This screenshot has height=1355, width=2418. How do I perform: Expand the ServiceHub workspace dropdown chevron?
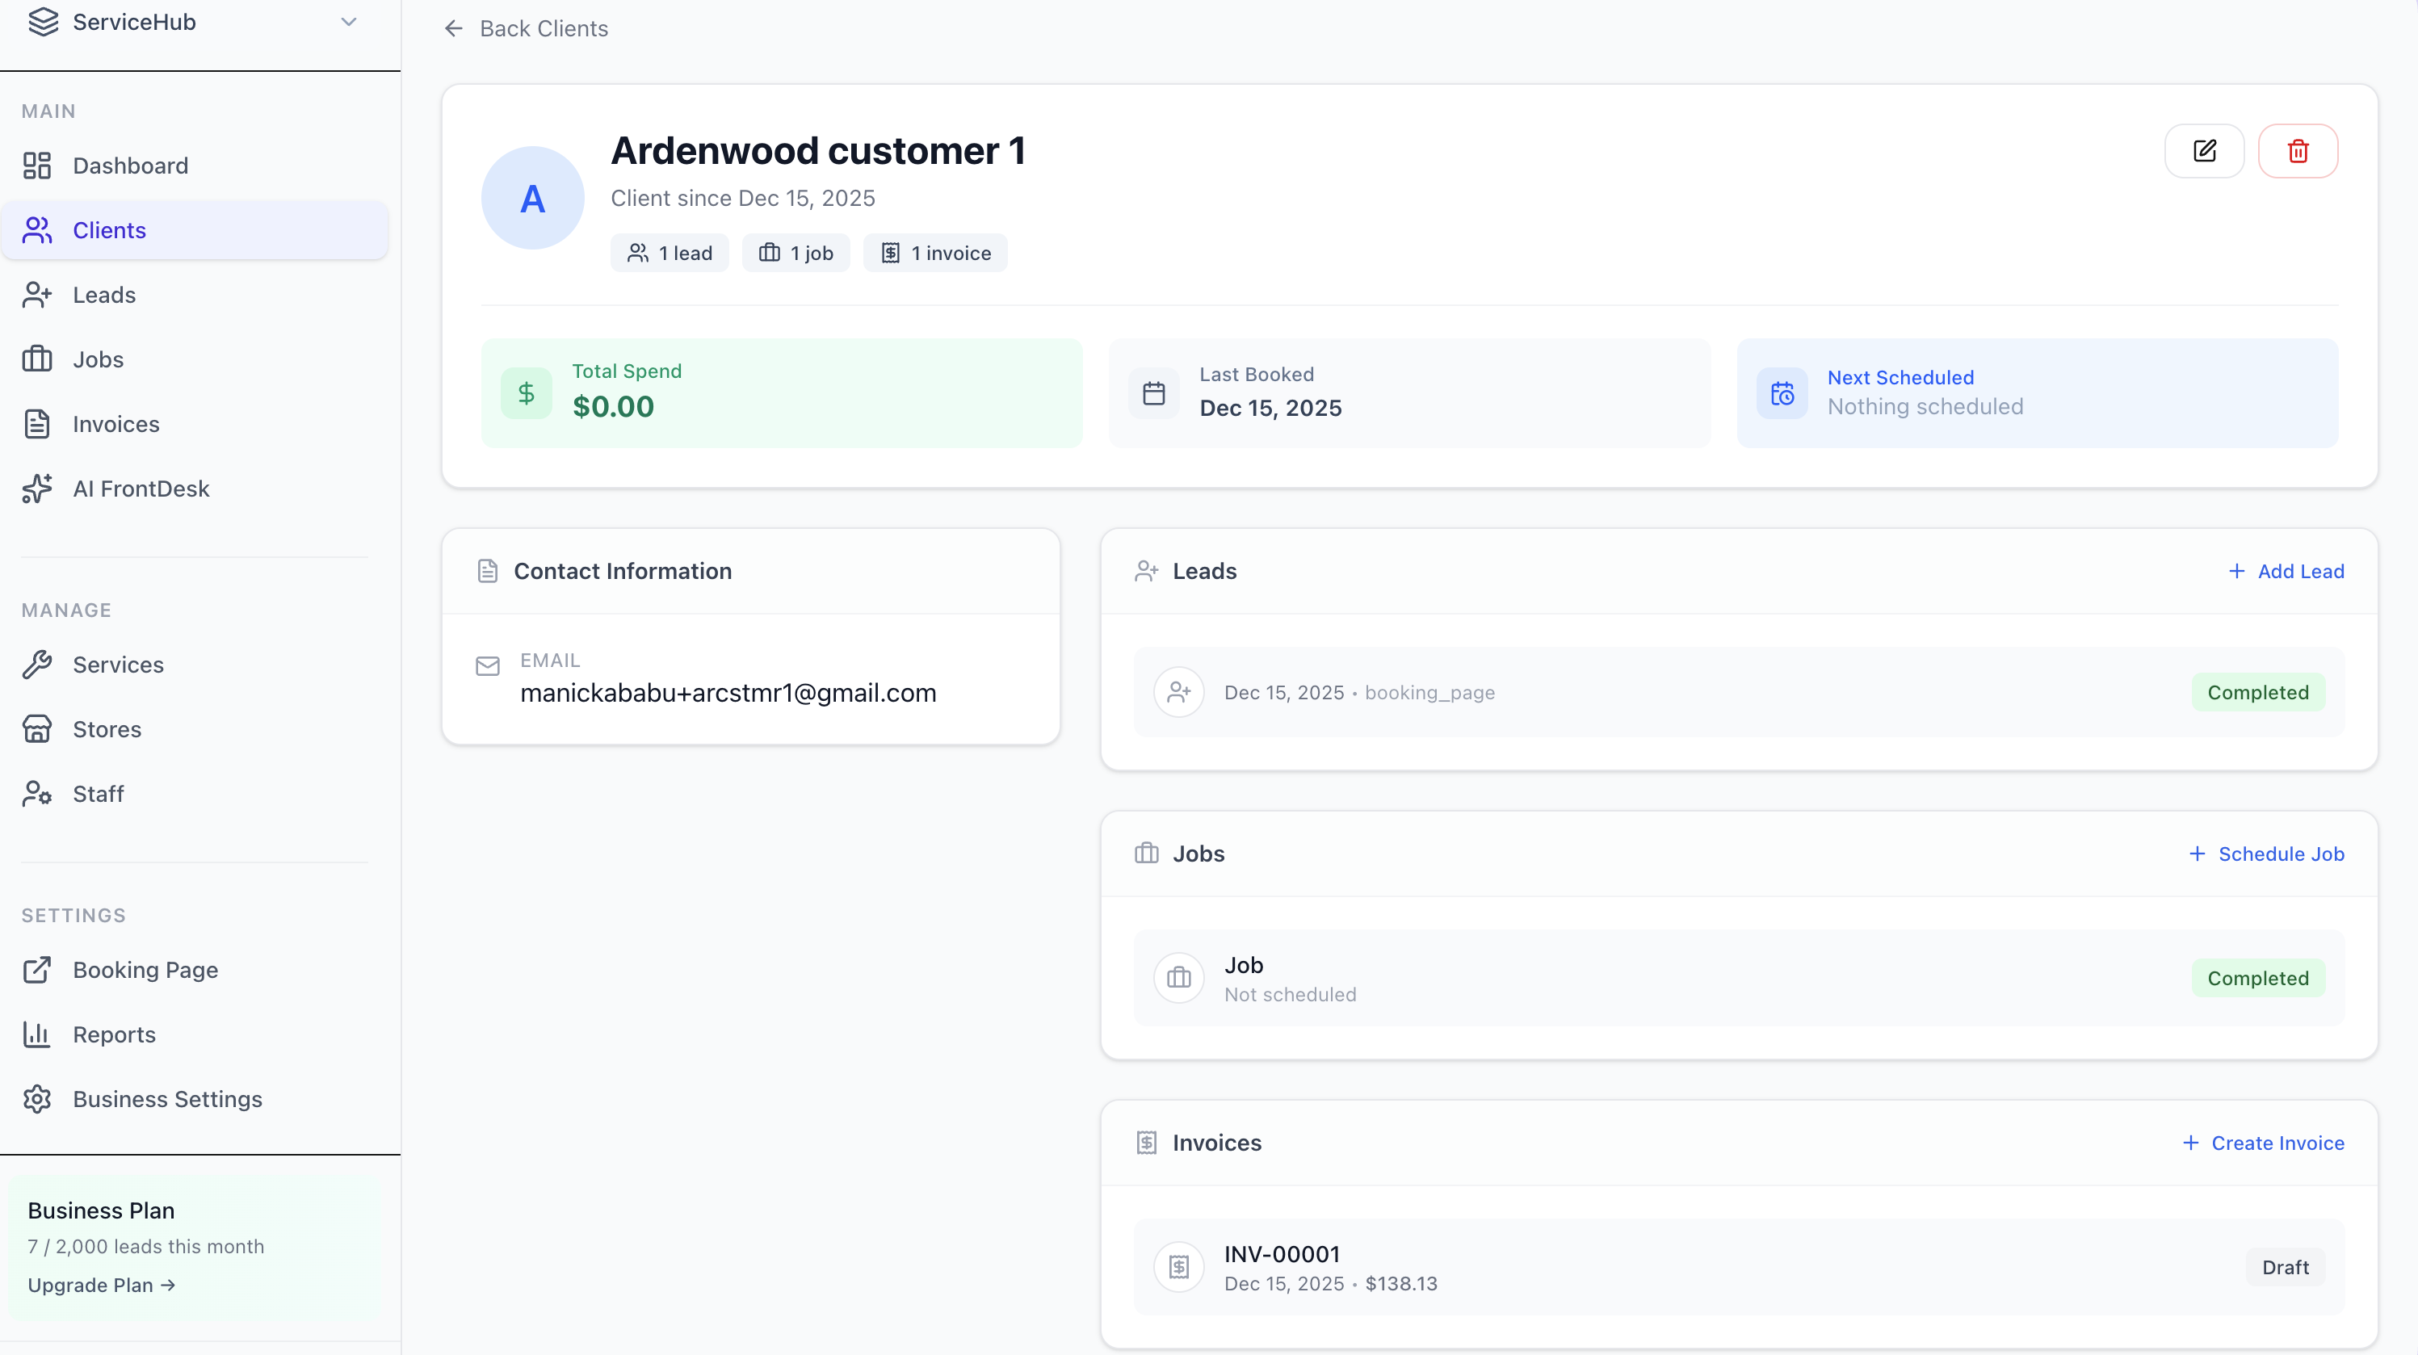(349, 22)
